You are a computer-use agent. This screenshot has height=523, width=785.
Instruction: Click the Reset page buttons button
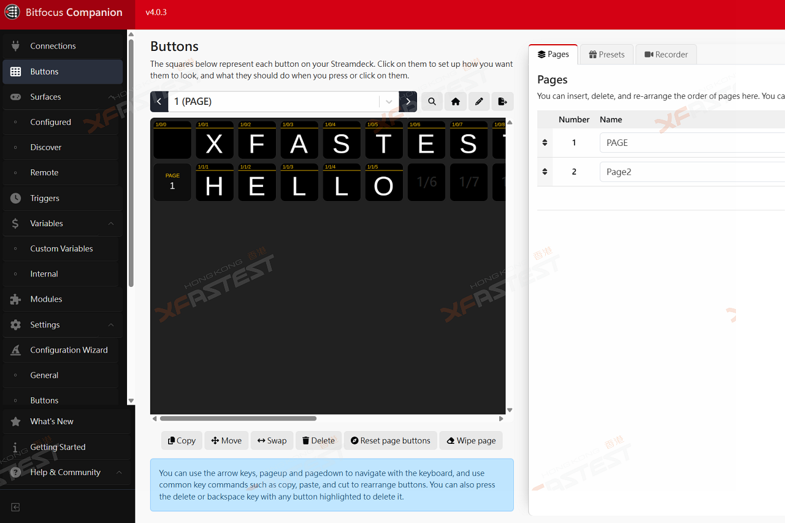[x=390, y=441]
